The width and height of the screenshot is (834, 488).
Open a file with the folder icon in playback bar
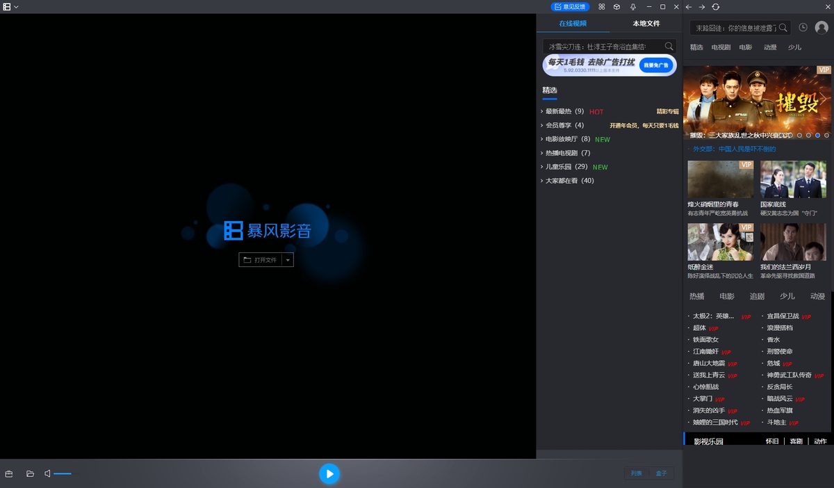click(x=29, y=473)
